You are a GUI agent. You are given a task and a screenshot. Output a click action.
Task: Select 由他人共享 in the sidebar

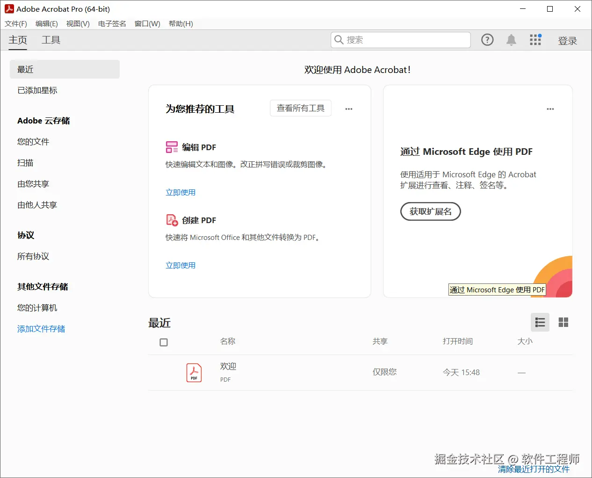click(37, 205)
